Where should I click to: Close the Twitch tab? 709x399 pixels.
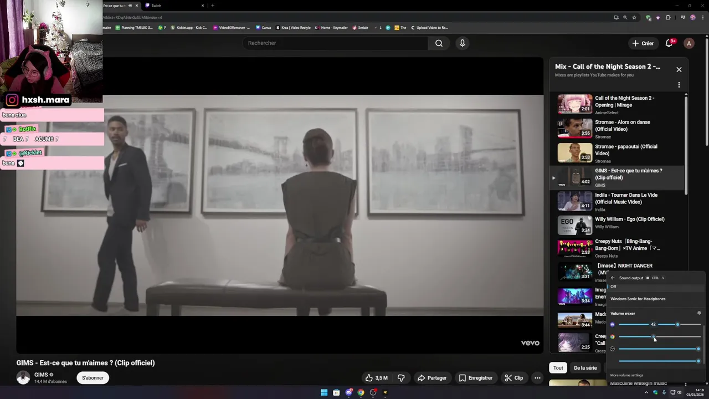tap(202, 6)
